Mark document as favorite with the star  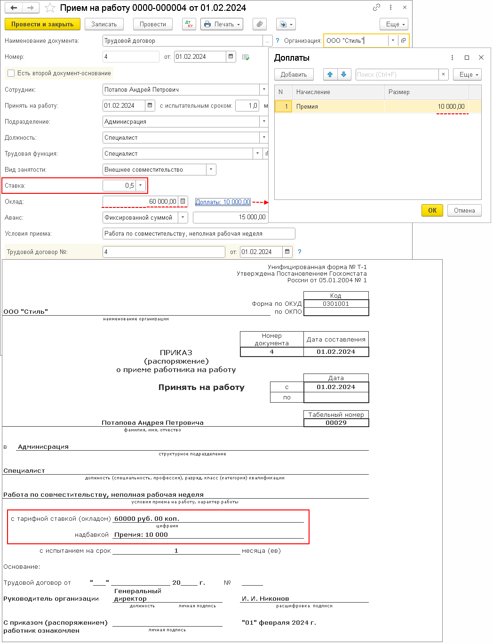click(49, 8)
